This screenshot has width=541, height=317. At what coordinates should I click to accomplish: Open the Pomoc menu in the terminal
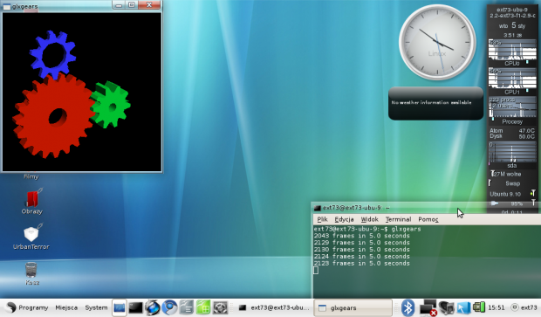coord(428,219)
